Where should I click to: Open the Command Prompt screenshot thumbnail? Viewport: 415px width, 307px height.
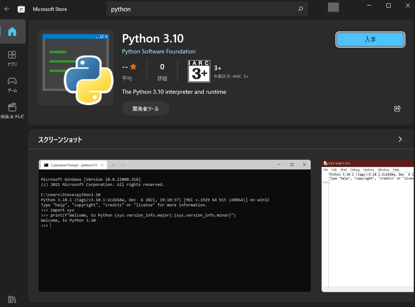point(174,225)
